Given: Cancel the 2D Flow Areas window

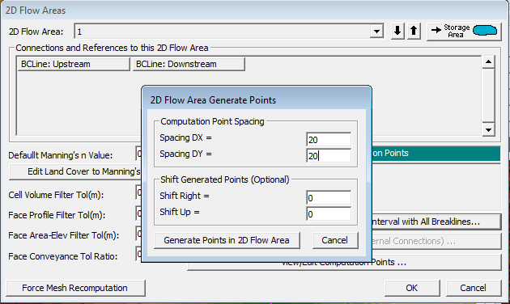Looking at the screenshot, I should click(x=474, y=288).
